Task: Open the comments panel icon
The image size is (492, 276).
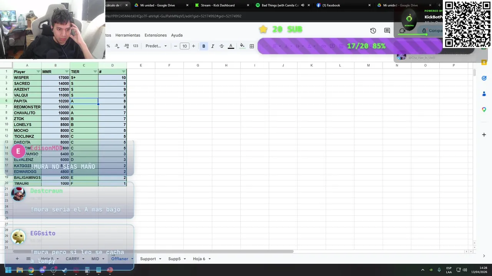Action: click(387, 31)
